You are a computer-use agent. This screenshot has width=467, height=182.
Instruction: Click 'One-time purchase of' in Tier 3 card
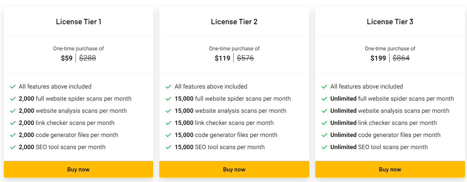pos(390,48)
